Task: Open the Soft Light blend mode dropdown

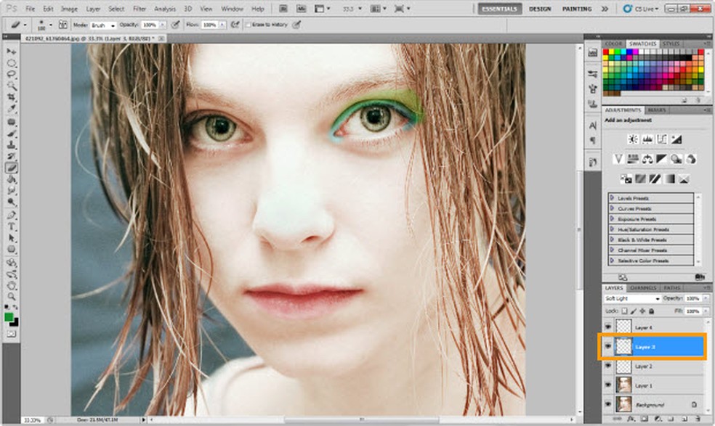Action: coord(633,299)
